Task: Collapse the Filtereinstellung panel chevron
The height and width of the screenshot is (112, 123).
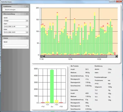Action: point(27,14)
